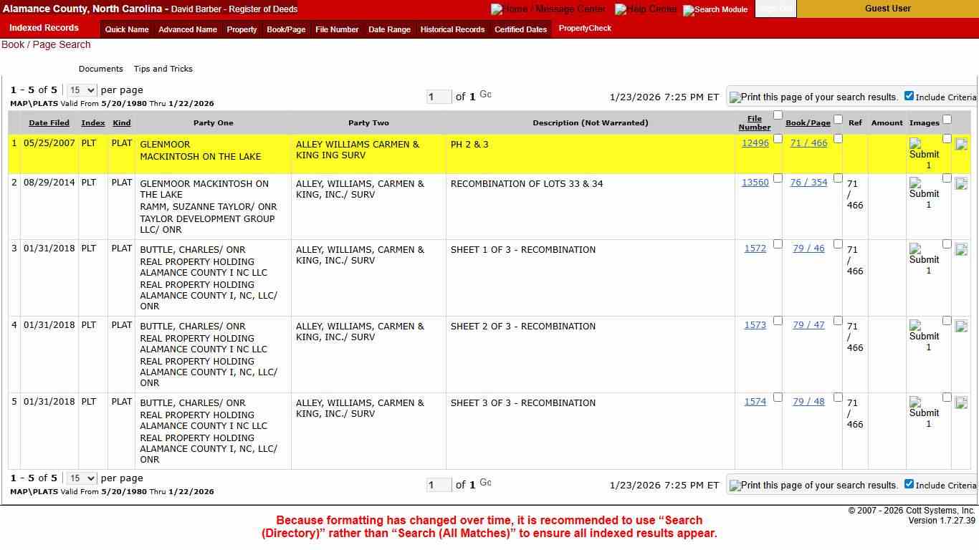979x550 pixels.
Task: Open the Help Center
Action: tap(646, 9)
